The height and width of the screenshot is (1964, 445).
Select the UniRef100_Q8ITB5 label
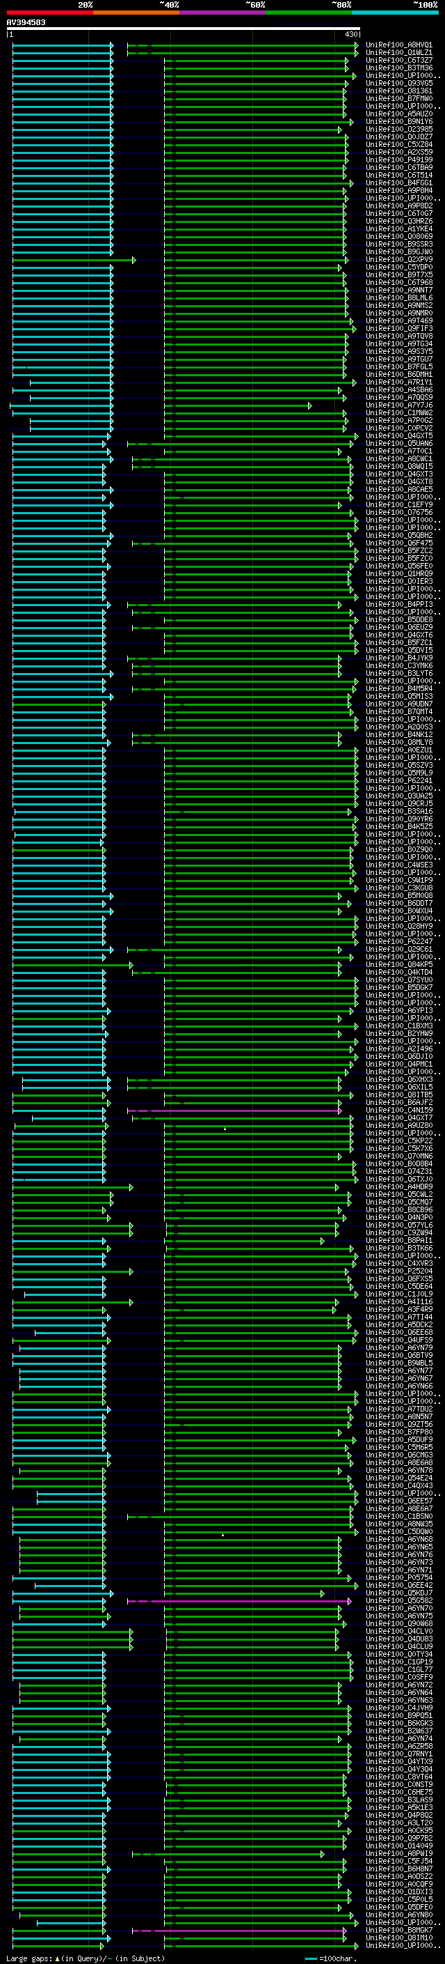tap(399, 1095)
